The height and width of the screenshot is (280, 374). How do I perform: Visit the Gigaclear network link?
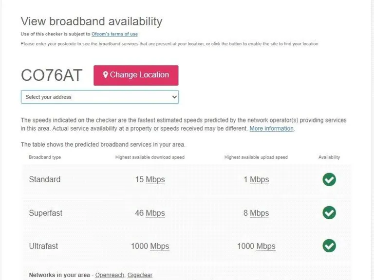(140, 275)
